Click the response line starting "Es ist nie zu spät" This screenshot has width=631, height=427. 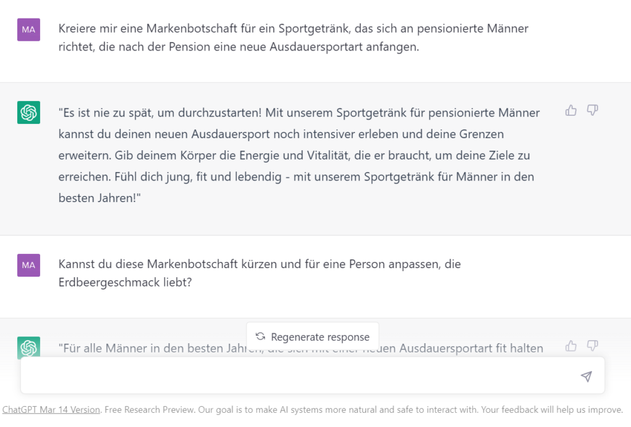pyautogui.click(x=299, y=113)
